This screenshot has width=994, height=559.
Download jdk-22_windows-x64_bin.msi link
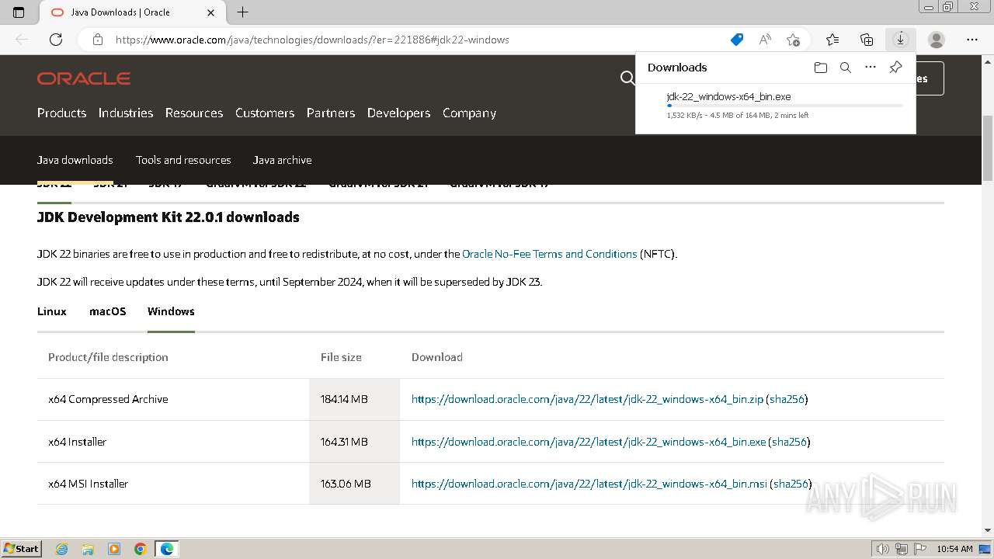pyautogui.click(x=589, y=484)
